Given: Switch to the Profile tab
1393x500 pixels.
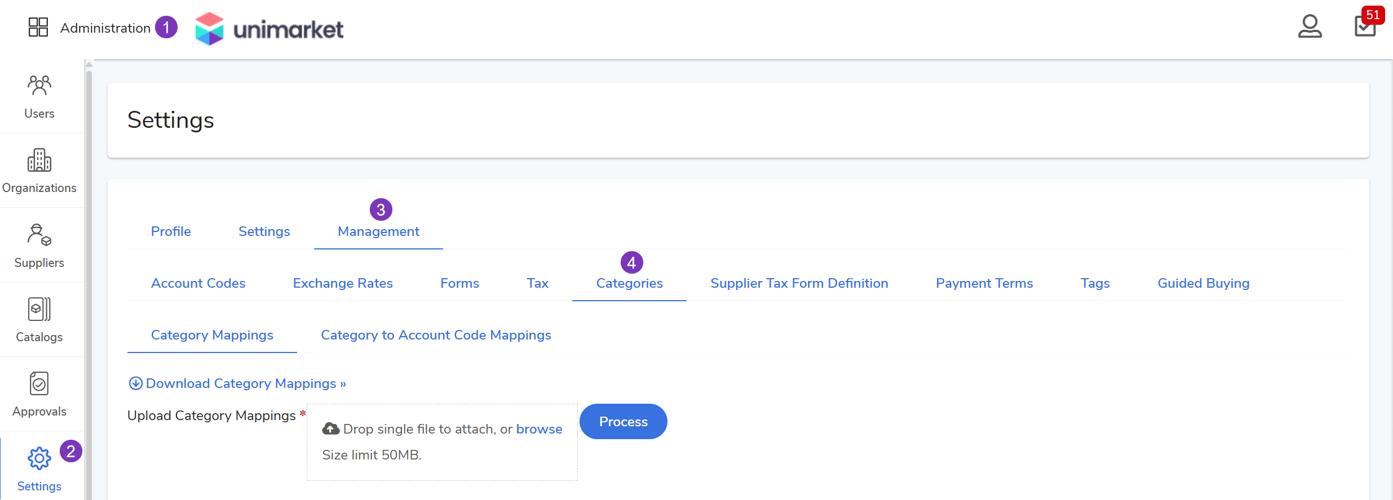Looking at the screenshot, I should (x=171, y=231).
